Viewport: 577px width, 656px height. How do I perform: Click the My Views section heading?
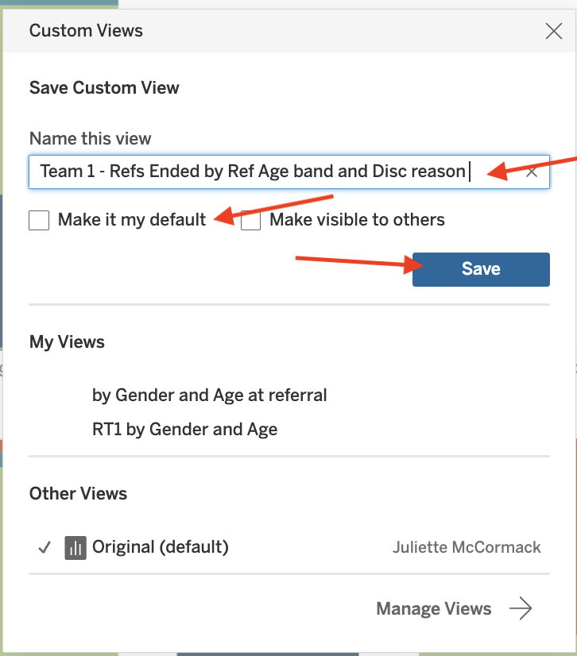tap(67, 342)
